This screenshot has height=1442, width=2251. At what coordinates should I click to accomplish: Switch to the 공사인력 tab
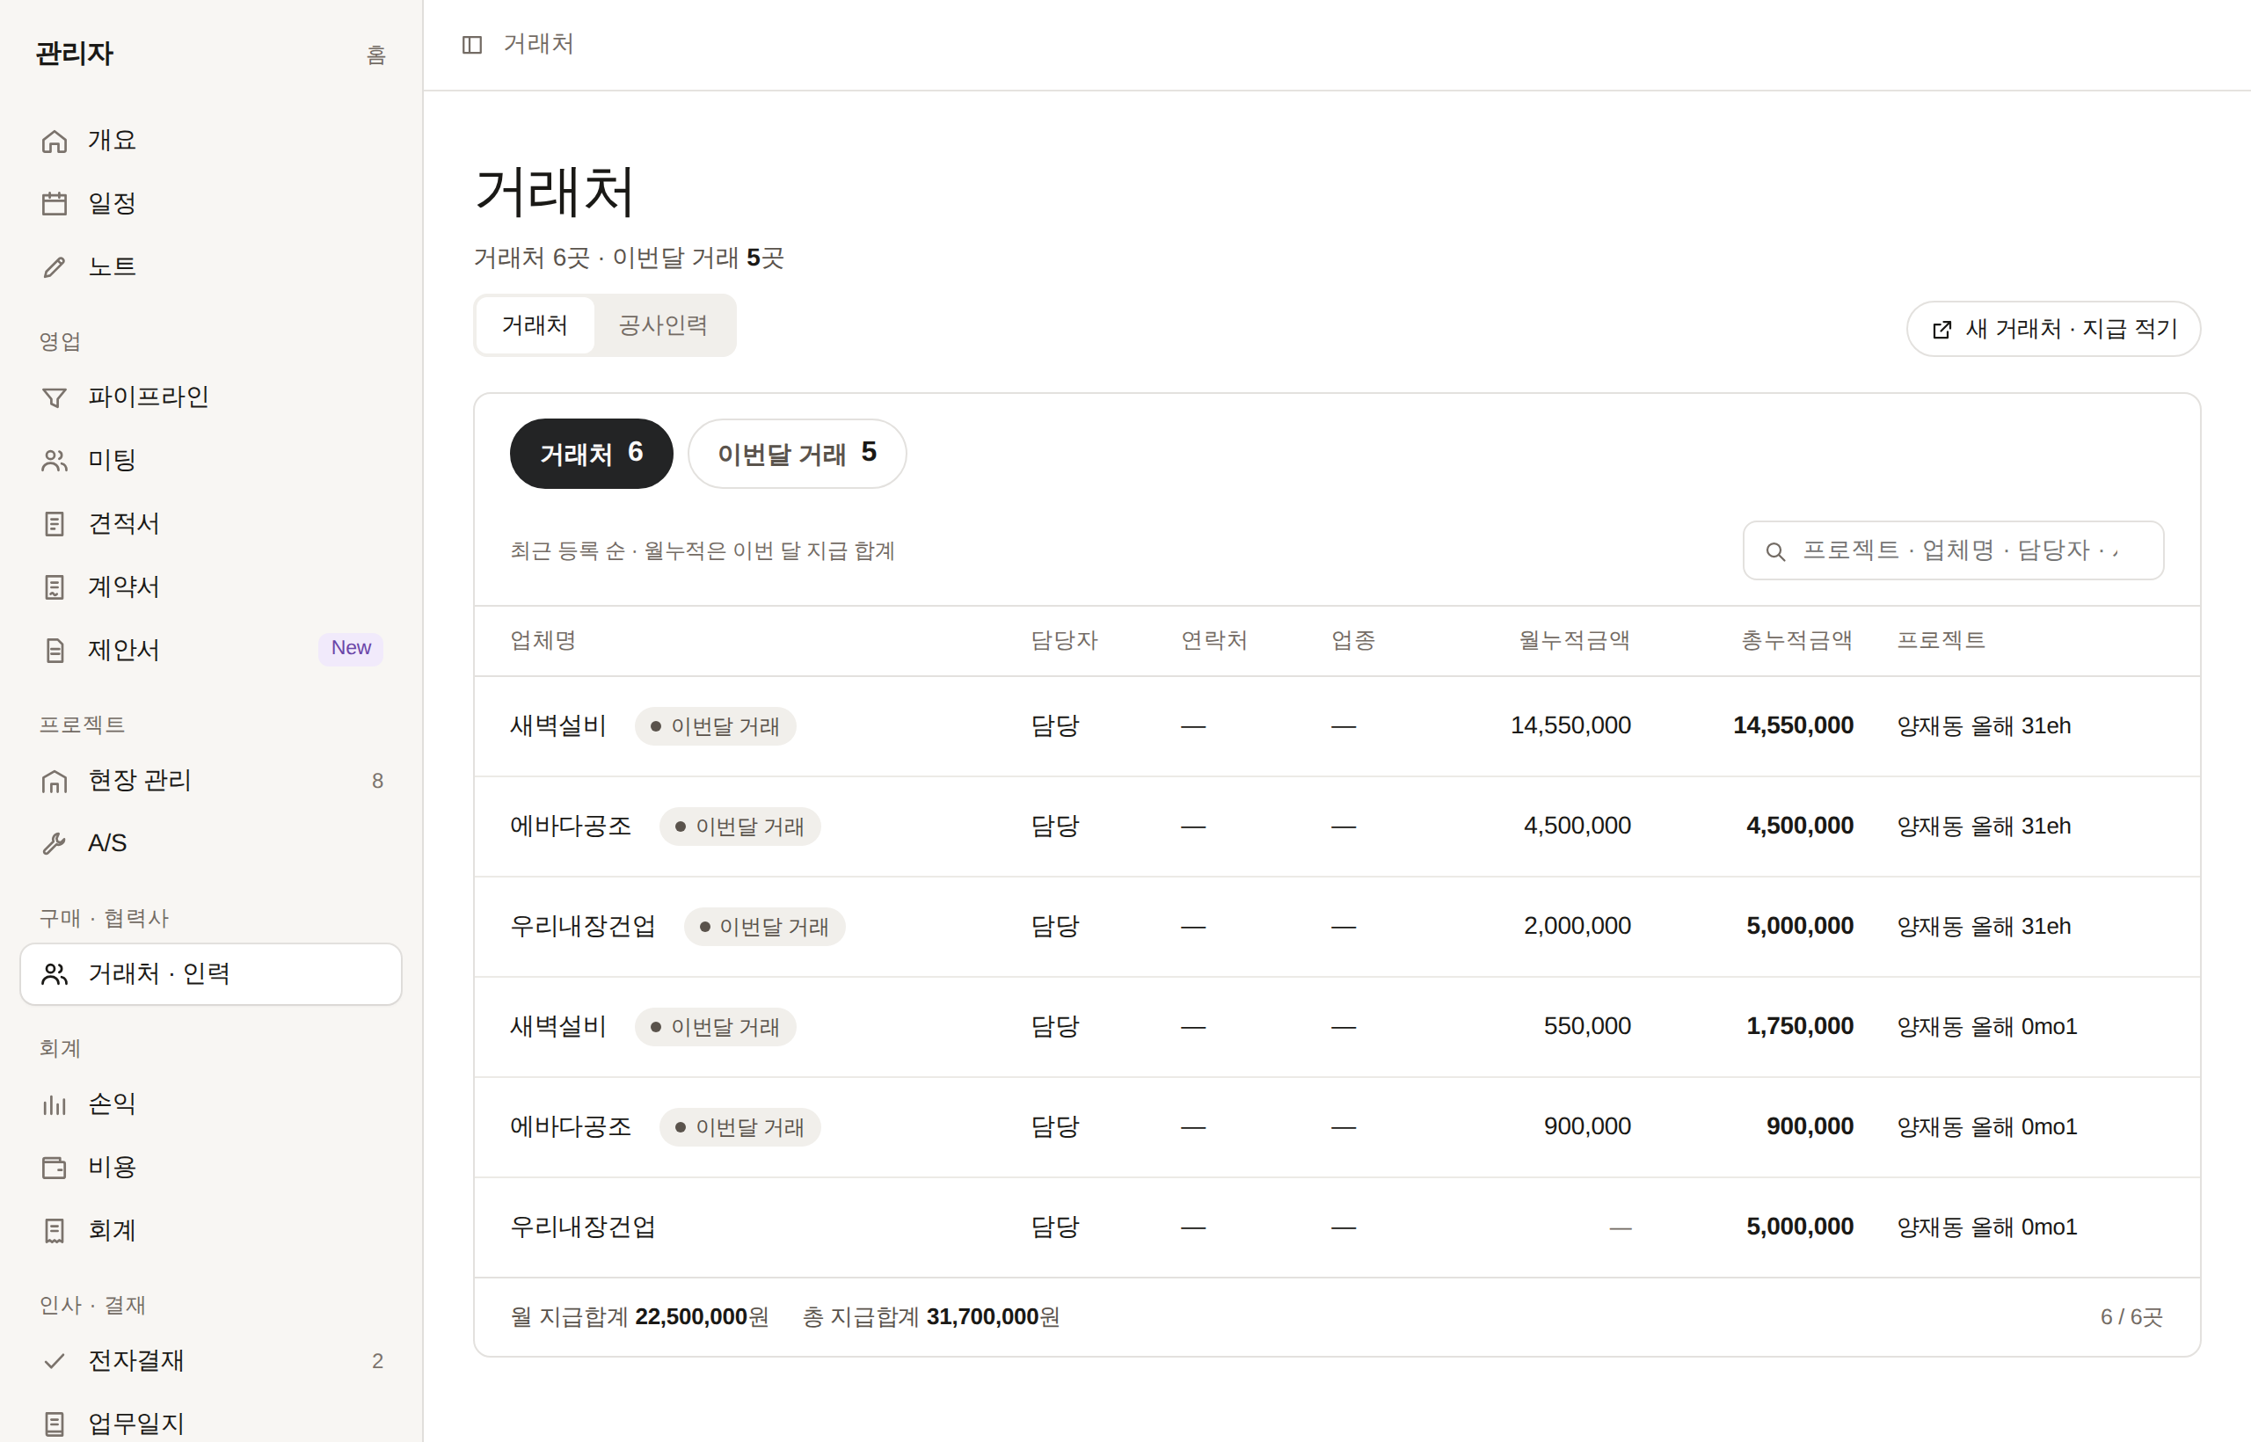click(663, 325)
